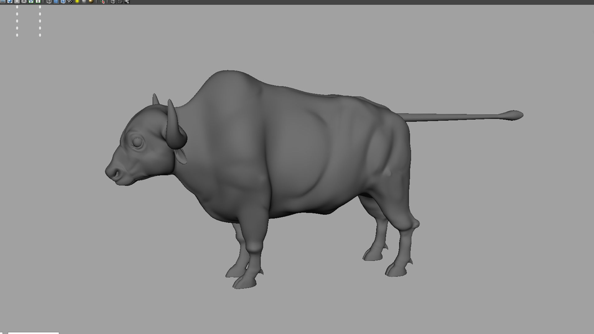Enable Textured checkered sphere icon
The height and width of the screenshot is (334, 594).
coord(70,1)
